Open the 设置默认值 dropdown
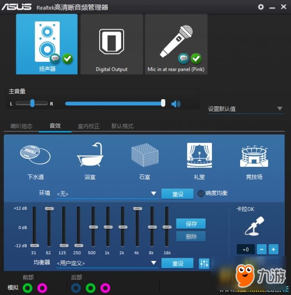This screenshot has width=291, height=295. [x=246, y=109]
